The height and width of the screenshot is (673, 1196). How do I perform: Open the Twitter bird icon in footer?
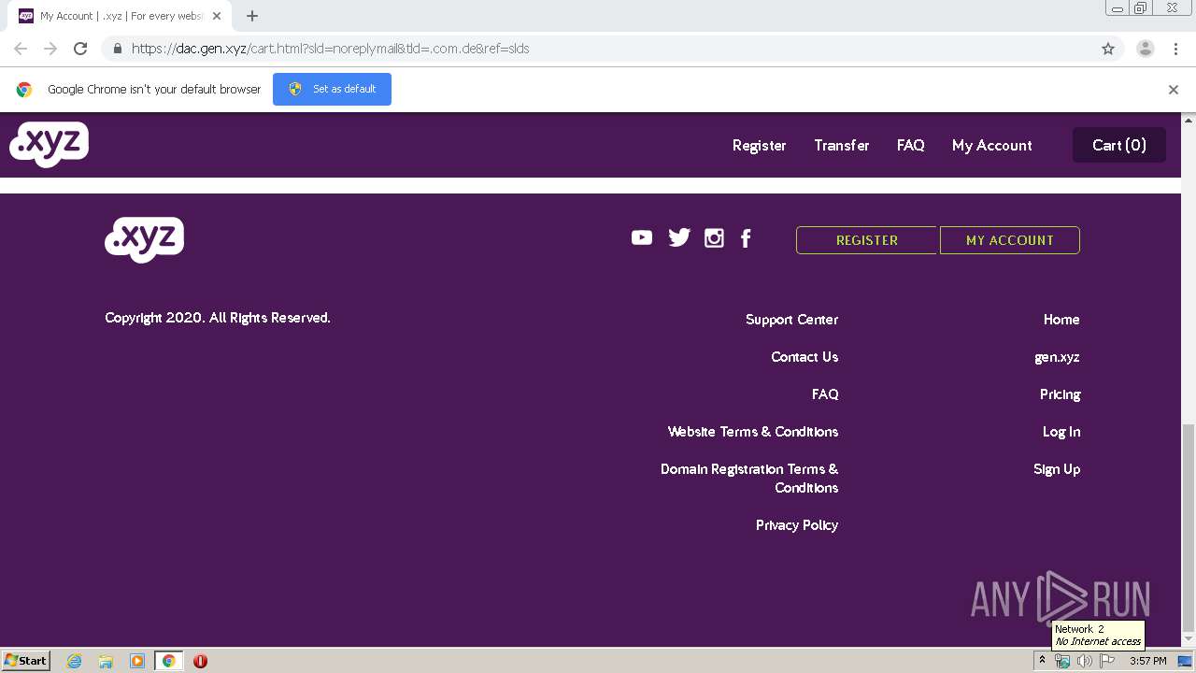click(x=679, y=237)
